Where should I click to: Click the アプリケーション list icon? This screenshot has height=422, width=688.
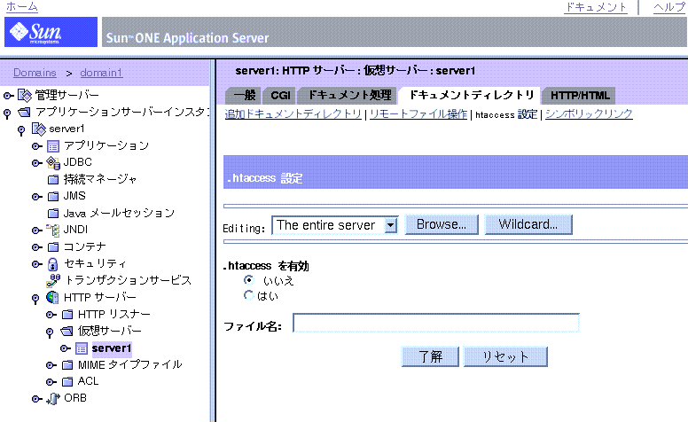53,146
